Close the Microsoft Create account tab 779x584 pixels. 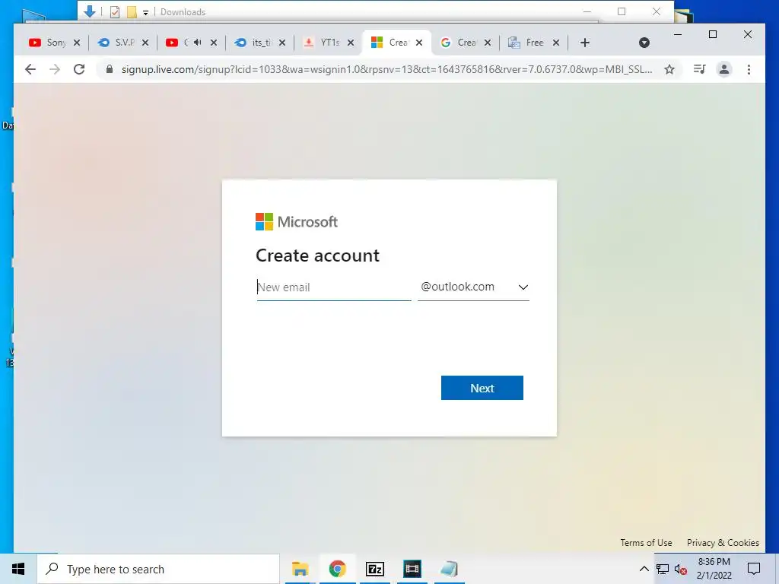(x=419, y=43)
